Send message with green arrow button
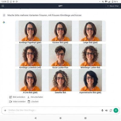Viewport: 121px width, 121px height. [x=116, y=110]
